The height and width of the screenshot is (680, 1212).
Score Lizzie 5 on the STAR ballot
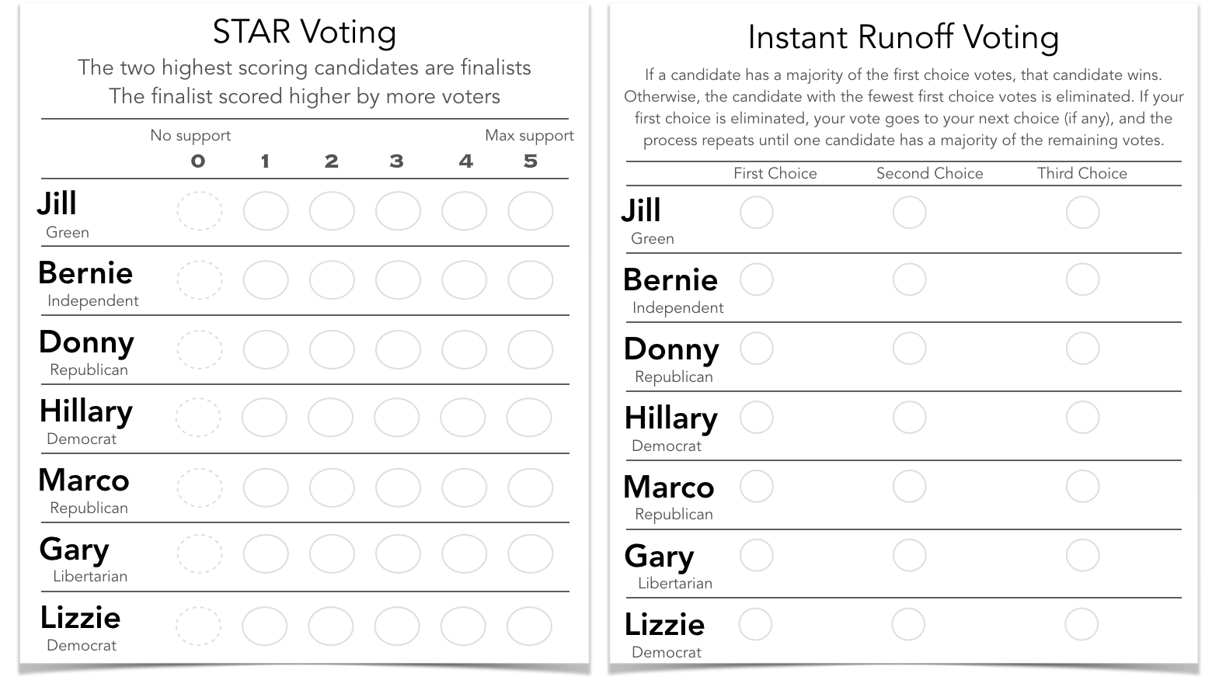(529, 626)
